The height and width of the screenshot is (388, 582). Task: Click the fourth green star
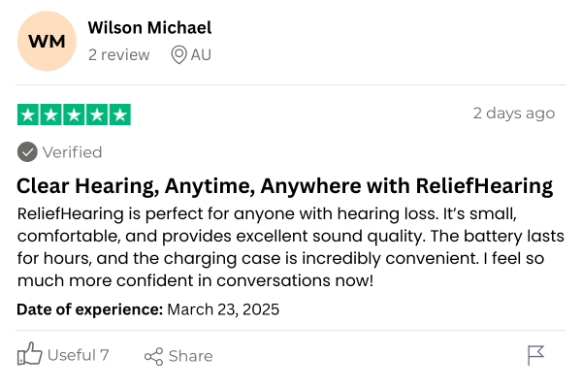click(x=97, y=114)
